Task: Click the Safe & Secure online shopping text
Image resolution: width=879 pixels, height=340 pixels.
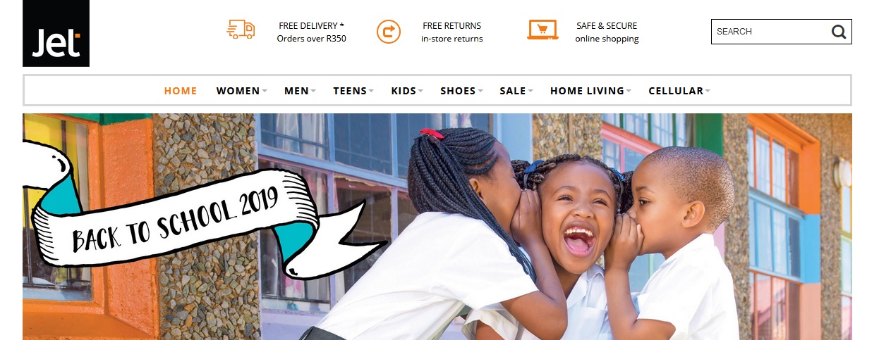Action: (607, 32)
